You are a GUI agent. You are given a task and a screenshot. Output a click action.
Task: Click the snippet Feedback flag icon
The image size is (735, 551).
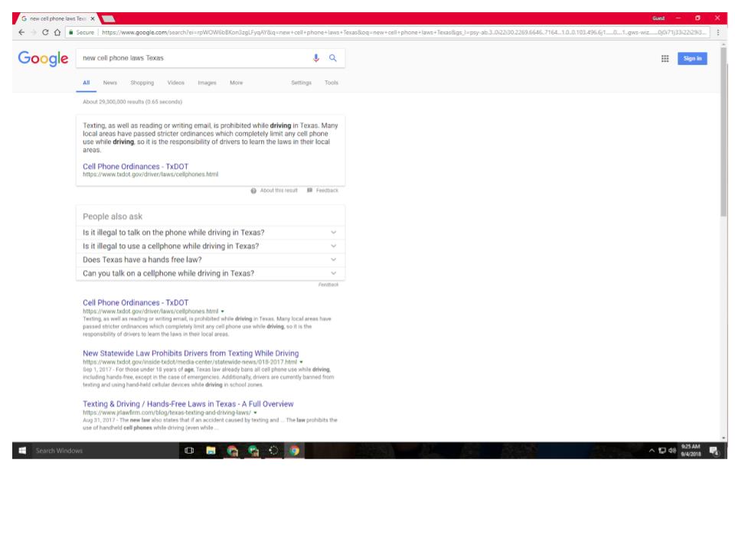[309, 191]
